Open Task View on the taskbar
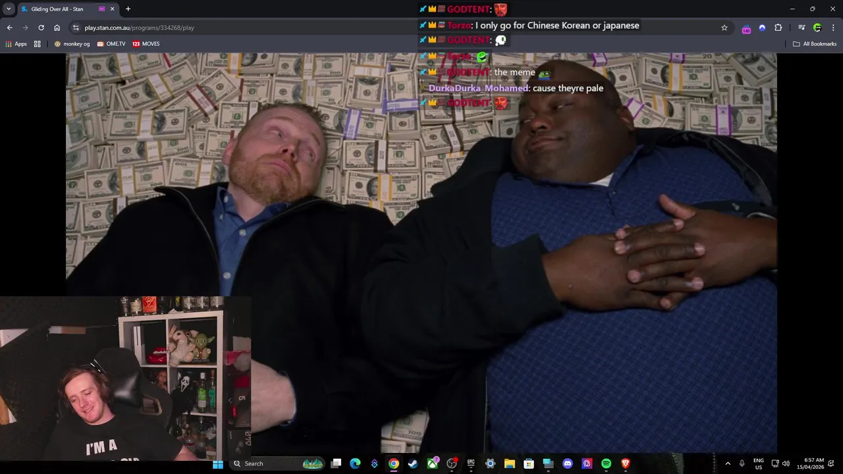 point(336,463)
